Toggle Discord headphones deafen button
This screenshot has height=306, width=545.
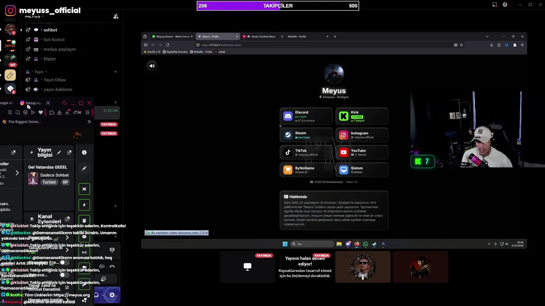point(96,295)
